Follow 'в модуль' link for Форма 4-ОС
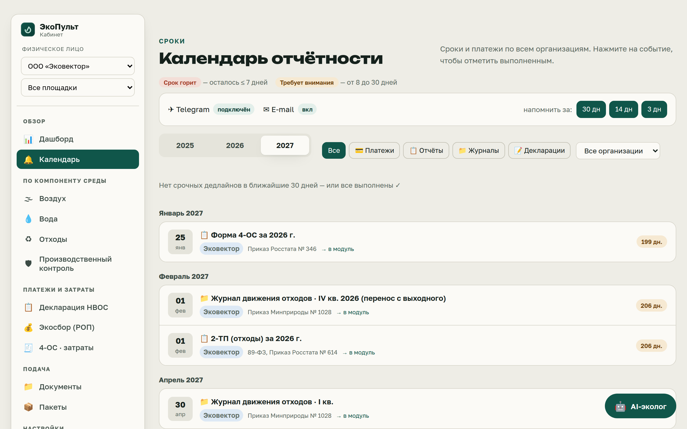687x429 pixels. [338, 249]
